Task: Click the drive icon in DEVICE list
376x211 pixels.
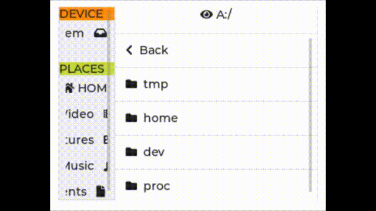Action: click(x=100, y=33)
